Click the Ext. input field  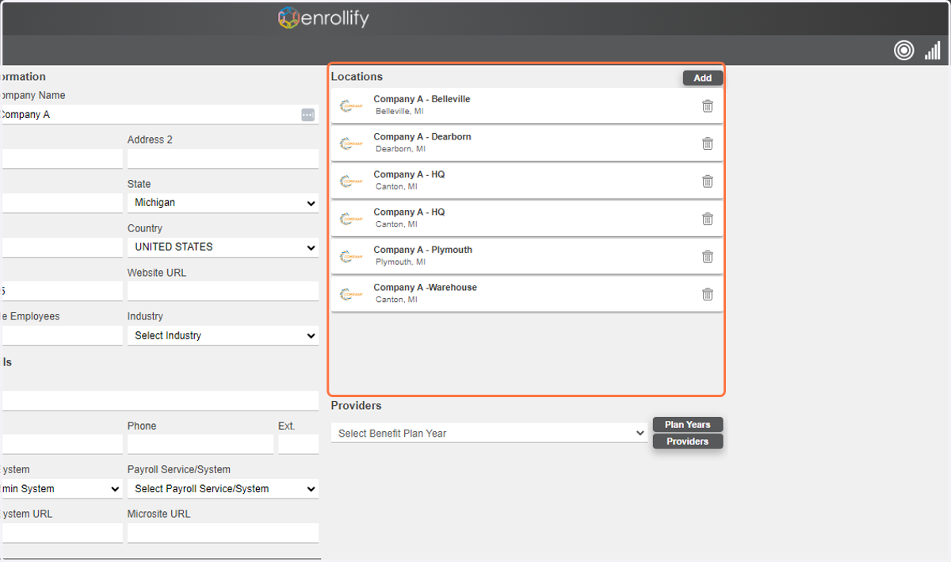[x=298, y=445]
